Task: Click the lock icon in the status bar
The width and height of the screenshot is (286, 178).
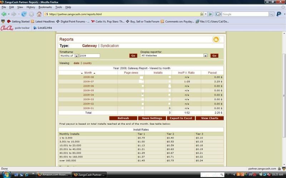Action: 279,168
